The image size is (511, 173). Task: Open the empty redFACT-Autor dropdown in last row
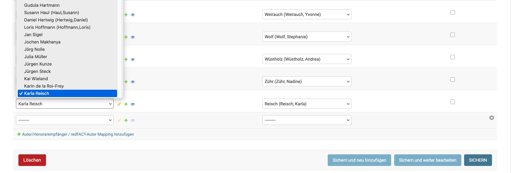pos(307,120)
